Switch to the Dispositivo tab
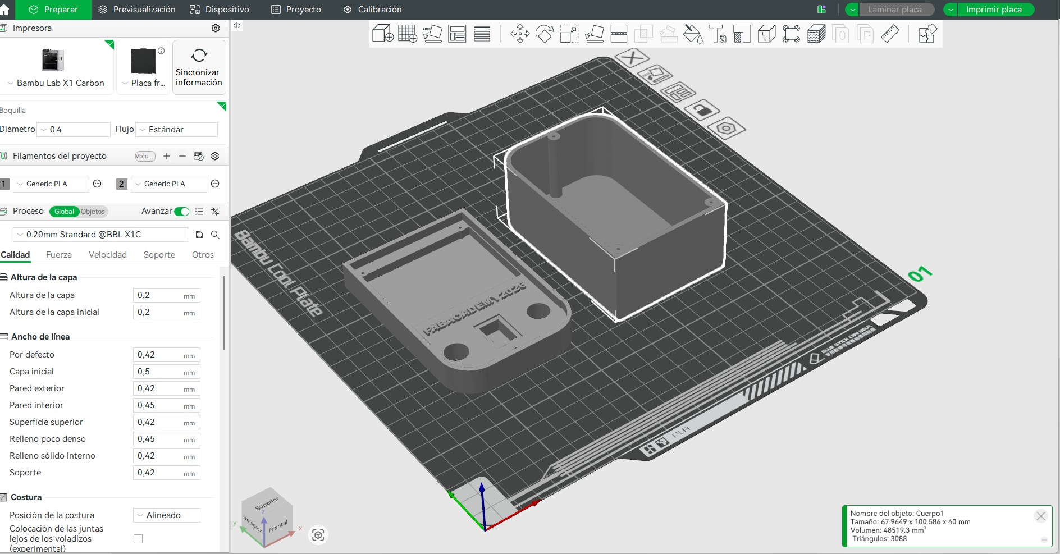This screenshot has height=554, width=1060. coord(220,10)
